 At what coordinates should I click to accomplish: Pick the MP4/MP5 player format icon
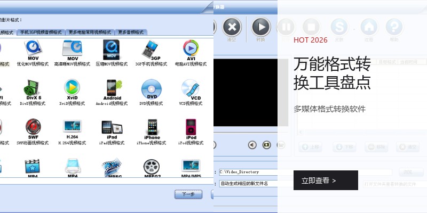click(x=191, y=168)
